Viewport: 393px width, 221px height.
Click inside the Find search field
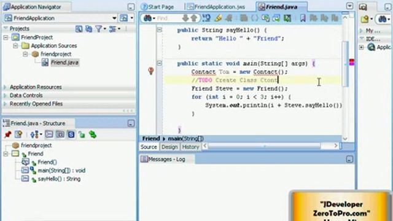coord(168,18)
